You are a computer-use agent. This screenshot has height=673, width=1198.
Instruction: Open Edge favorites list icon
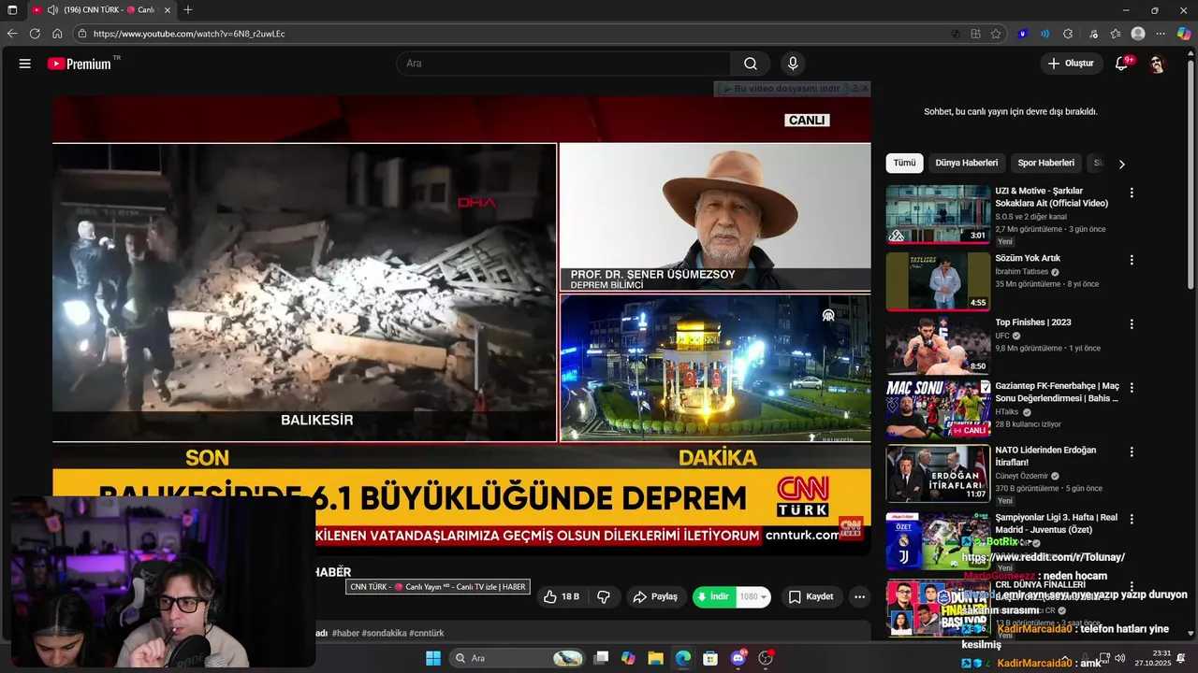(x=1116, y=34)
